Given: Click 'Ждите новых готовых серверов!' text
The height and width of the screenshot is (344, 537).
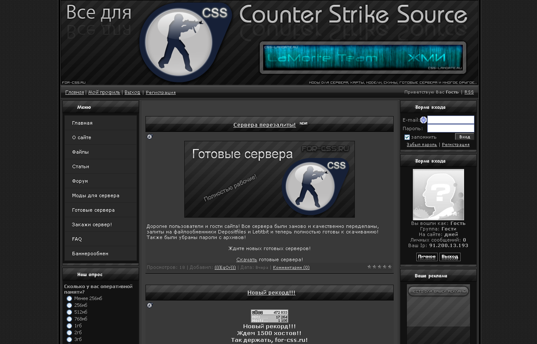Looking at the screenshot, I should pyautogui.click(x=270, y=248).
